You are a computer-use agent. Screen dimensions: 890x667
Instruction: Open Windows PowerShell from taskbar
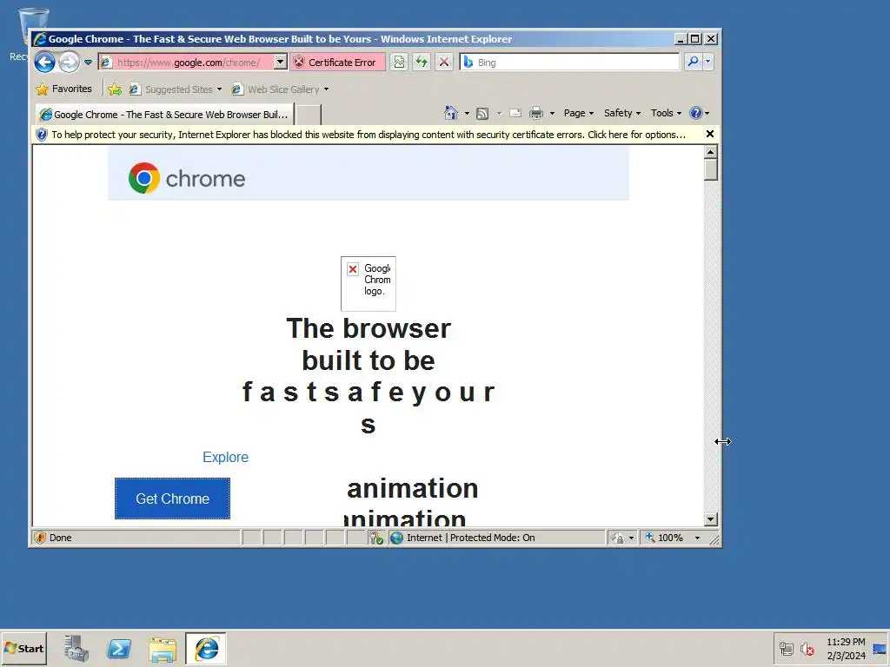(120, 649)
